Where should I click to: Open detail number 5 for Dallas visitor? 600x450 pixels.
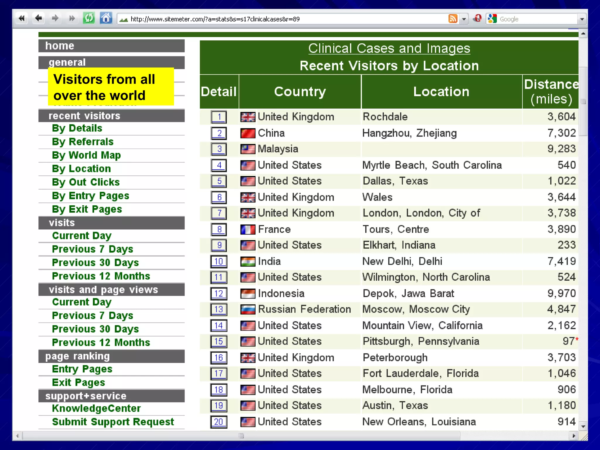(219, 181)
